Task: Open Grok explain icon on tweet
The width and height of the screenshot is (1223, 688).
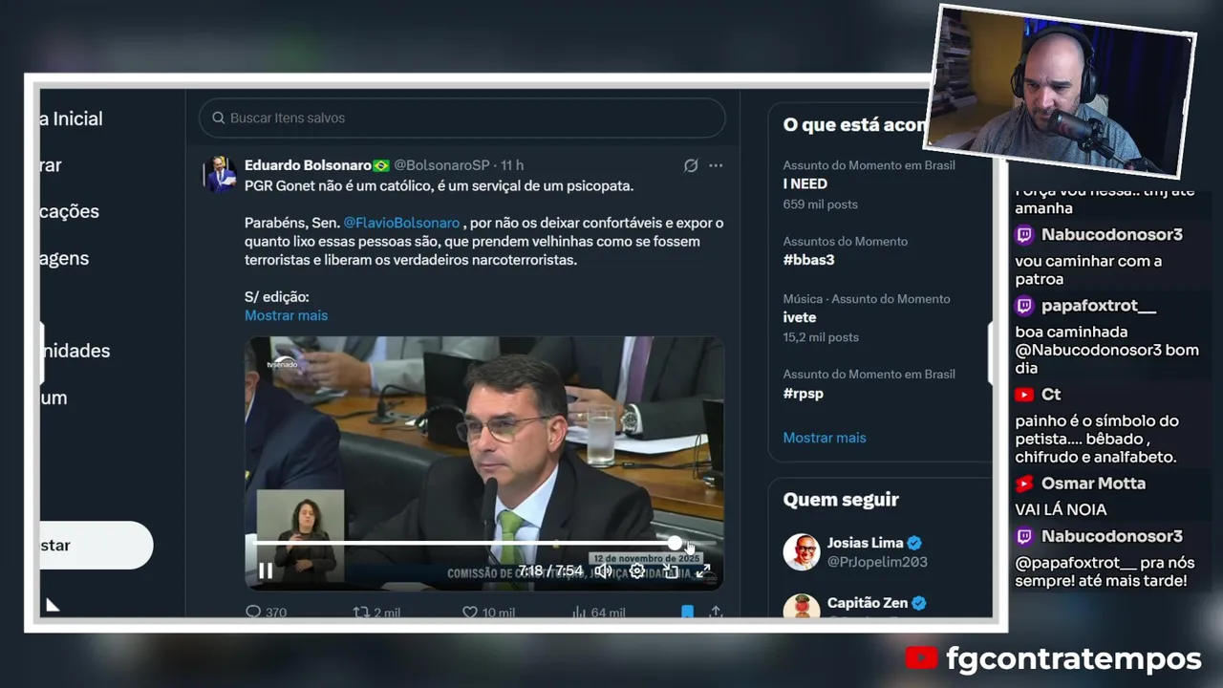Action: point(691,165)
